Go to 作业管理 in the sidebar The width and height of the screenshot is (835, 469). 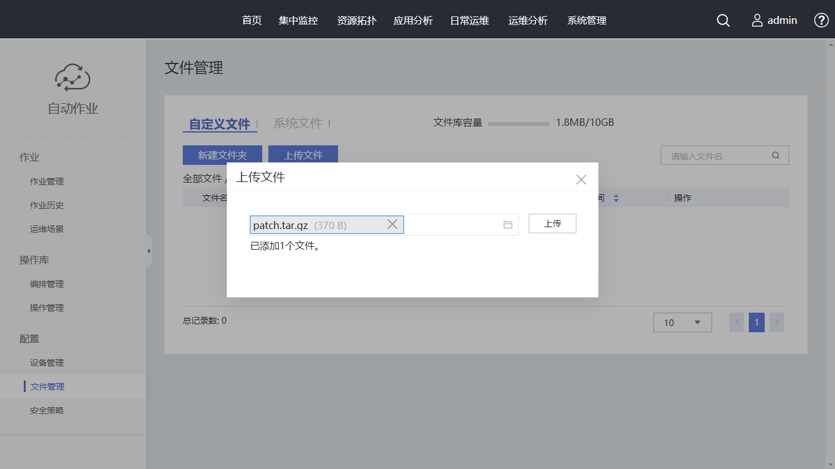(47, 181)
